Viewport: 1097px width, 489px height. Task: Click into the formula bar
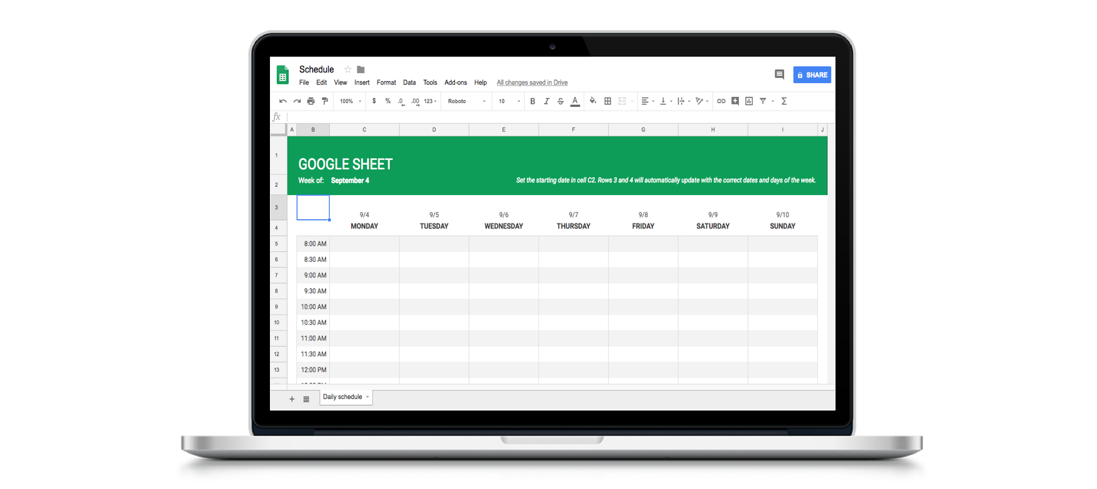pyautogui.click(x=560, y=117)
